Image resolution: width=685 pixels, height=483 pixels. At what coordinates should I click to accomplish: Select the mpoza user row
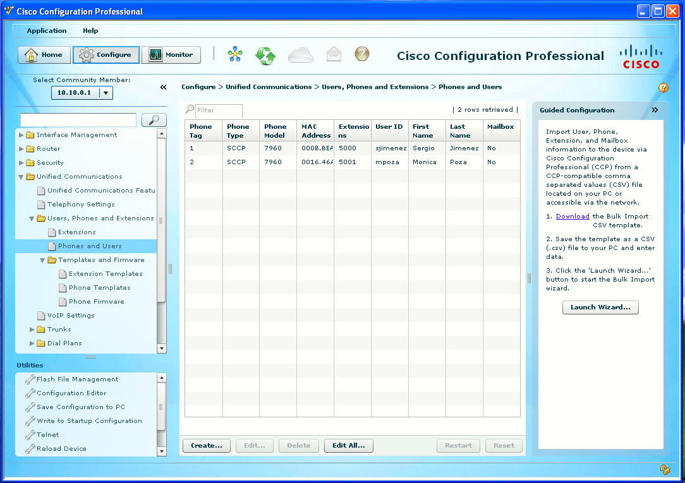click(352, 162)
